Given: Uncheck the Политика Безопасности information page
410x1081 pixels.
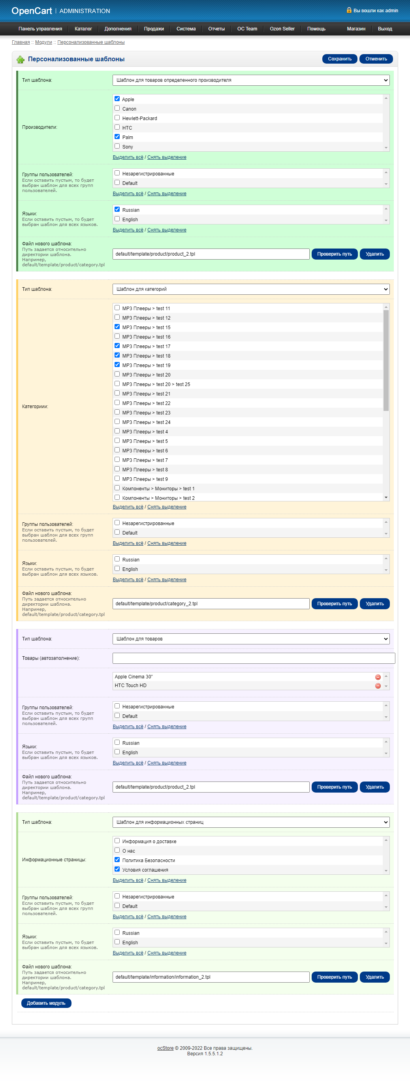Looking at the screenshot, I should [x=117, y=860].
